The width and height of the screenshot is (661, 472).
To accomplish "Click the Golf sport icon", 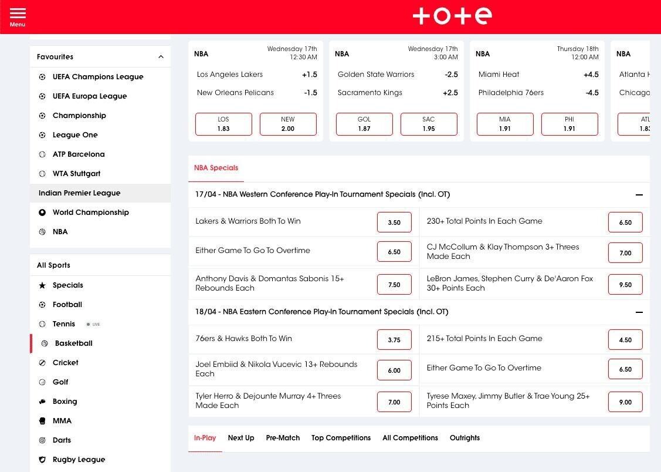I will tap(42, 382).
